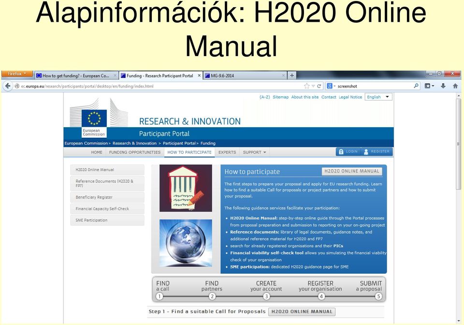Click the search field containing screenshot
The width and height of the screenshot is (464, 325).
[373, 86]
